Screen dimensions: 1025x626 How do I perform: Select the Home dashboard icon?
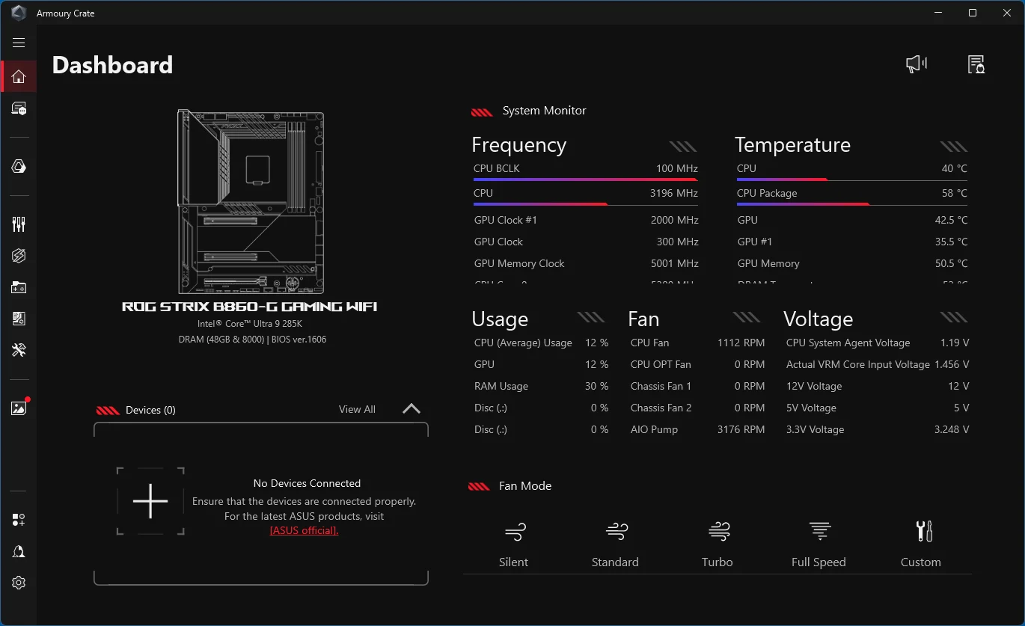click(x=19, y=76)
